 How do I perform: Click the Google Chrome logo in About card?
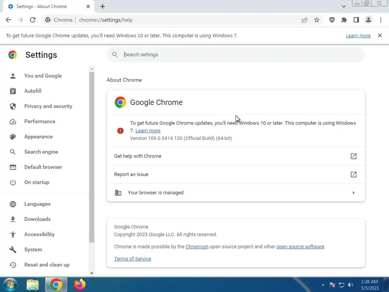120,102
